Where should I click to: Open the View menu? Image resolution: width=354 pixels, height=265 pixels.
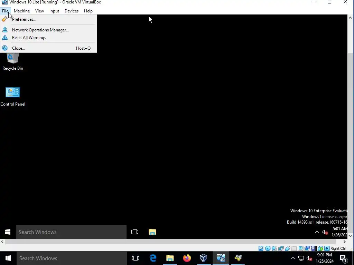tap(39, 11)
